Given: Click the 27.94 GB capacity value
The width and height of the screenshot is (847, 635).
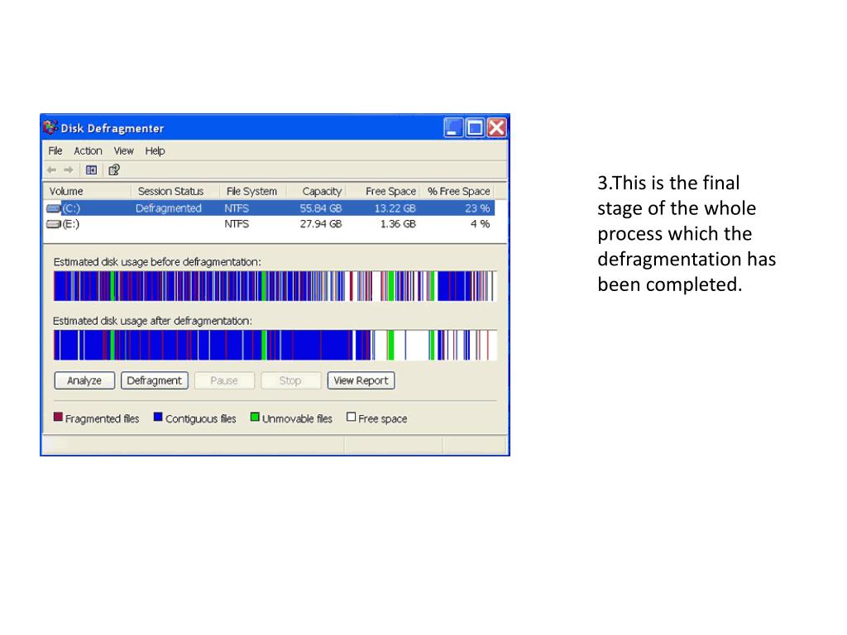Looking at the screenshot, I should coord(321,224).
